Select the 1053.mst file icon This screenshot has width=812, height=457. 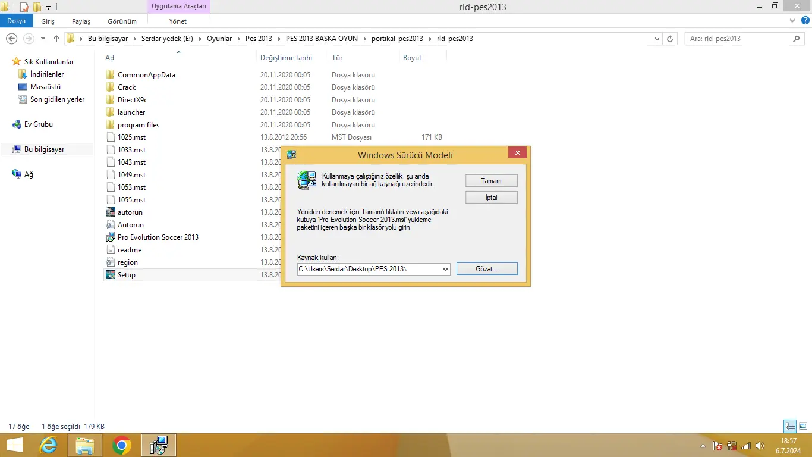point(110,187)
